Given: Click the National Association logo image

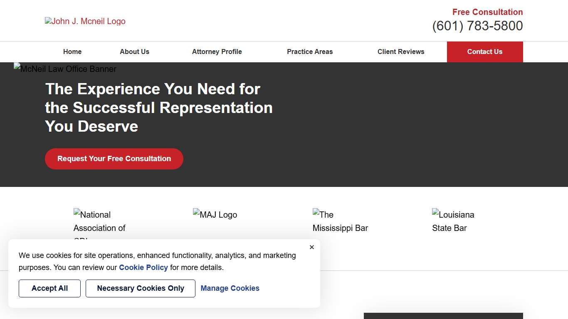Looking at the screenshot, I should [100, 221].
